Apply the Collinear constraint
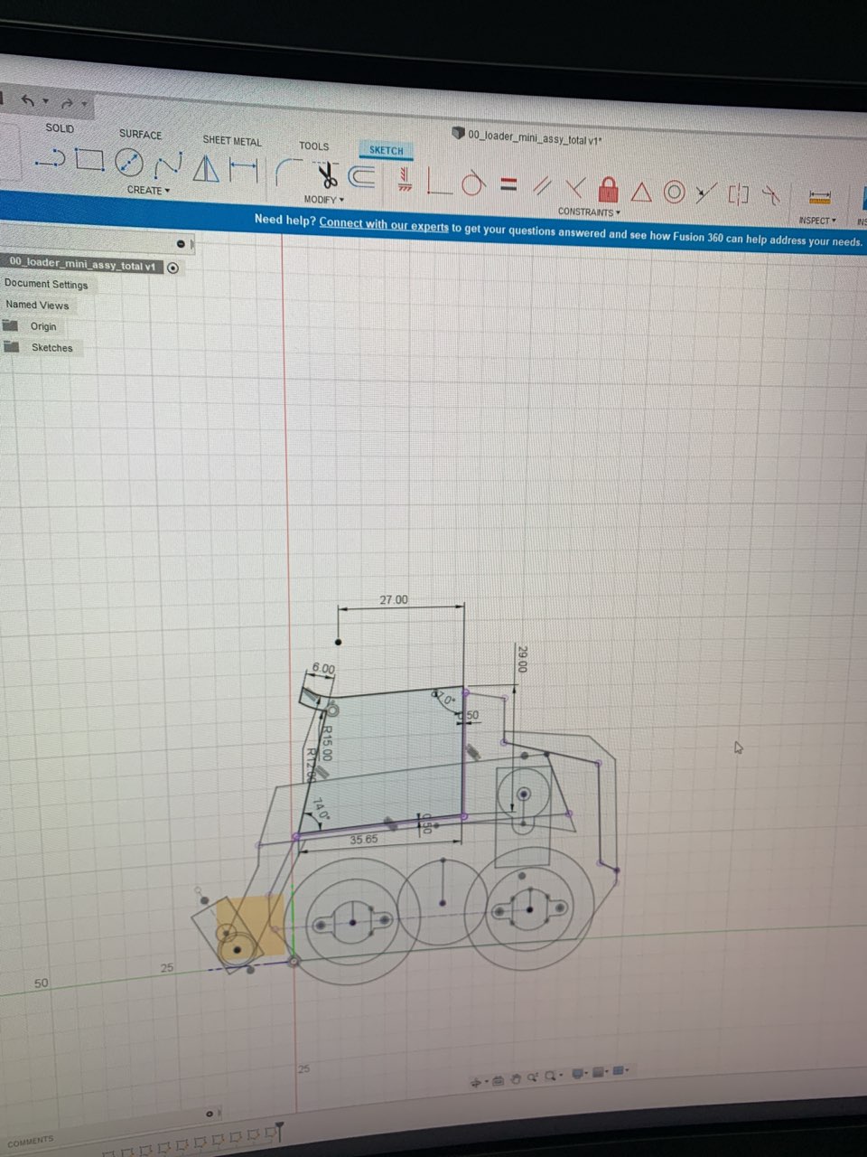Image resolution: width=867 pixels, height=1157 pixels. (x=706, y=193)
